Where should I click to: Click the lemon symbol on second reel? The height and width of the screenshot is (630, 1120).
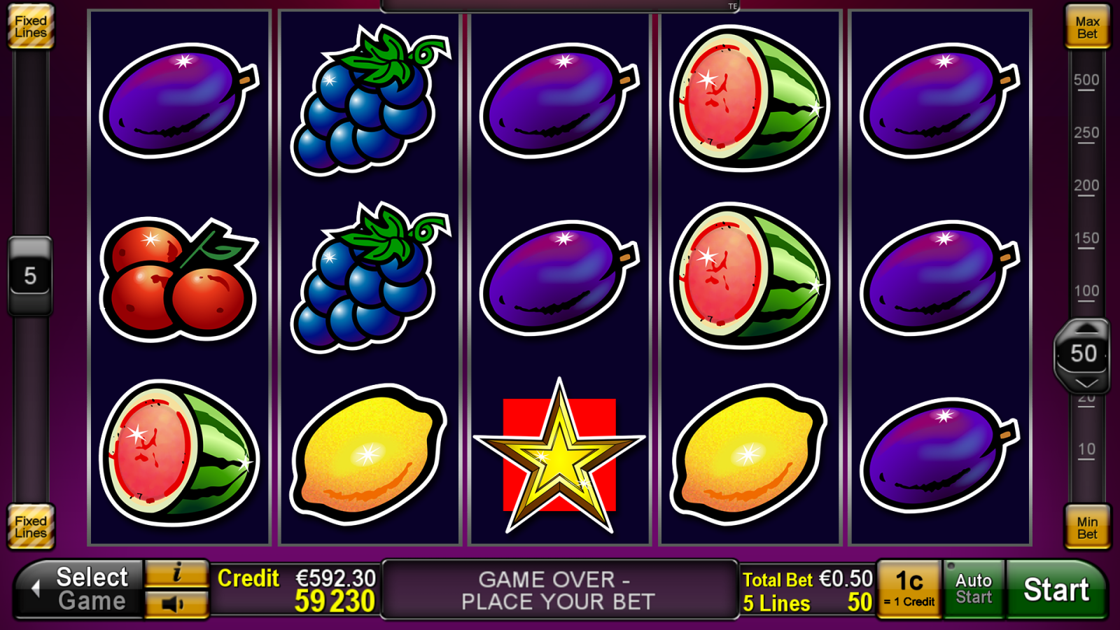point(369,454)
